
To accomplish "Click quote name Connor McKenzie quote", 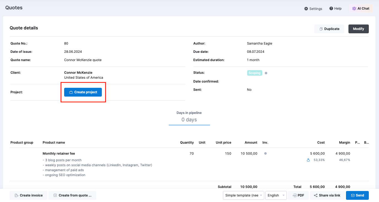I will [83, 60].
